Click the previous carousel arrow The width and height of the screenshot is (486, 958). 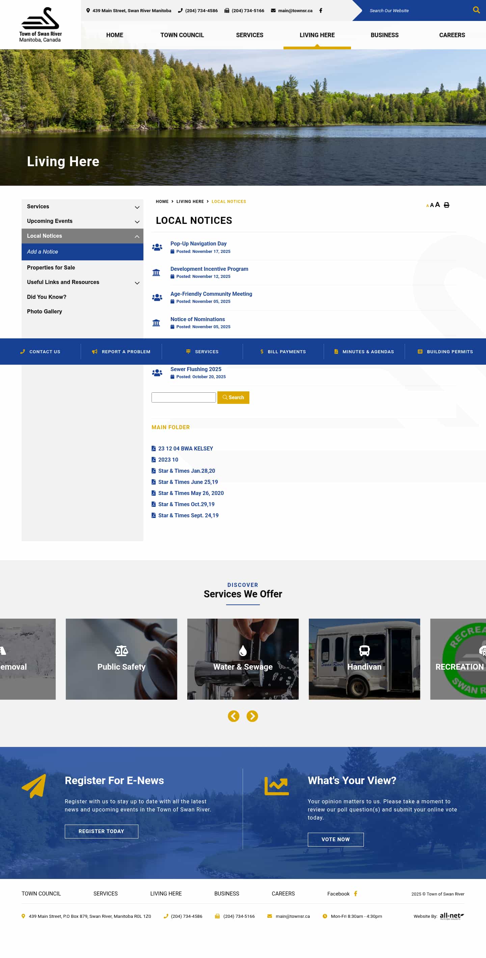tap(233, 716)
